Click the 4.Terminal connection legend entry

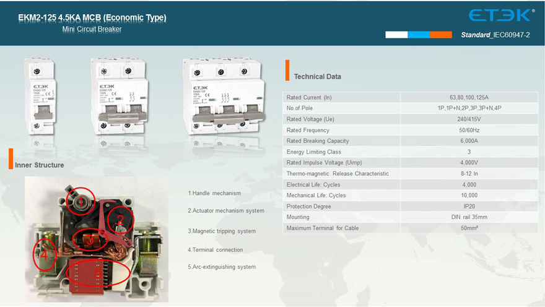click(x=215, y=249)
